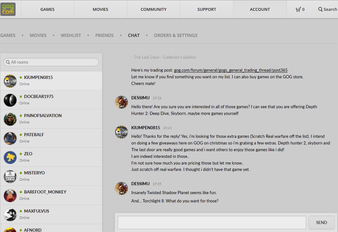Click ZEO puzzle piece avatar
Screen dimensions: 338x232
point(10,158)
